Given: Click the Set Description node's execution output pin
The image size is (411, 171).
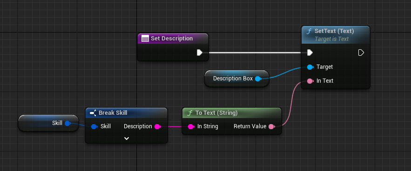Looking at the screenshot, I should (x=200, y=53).
